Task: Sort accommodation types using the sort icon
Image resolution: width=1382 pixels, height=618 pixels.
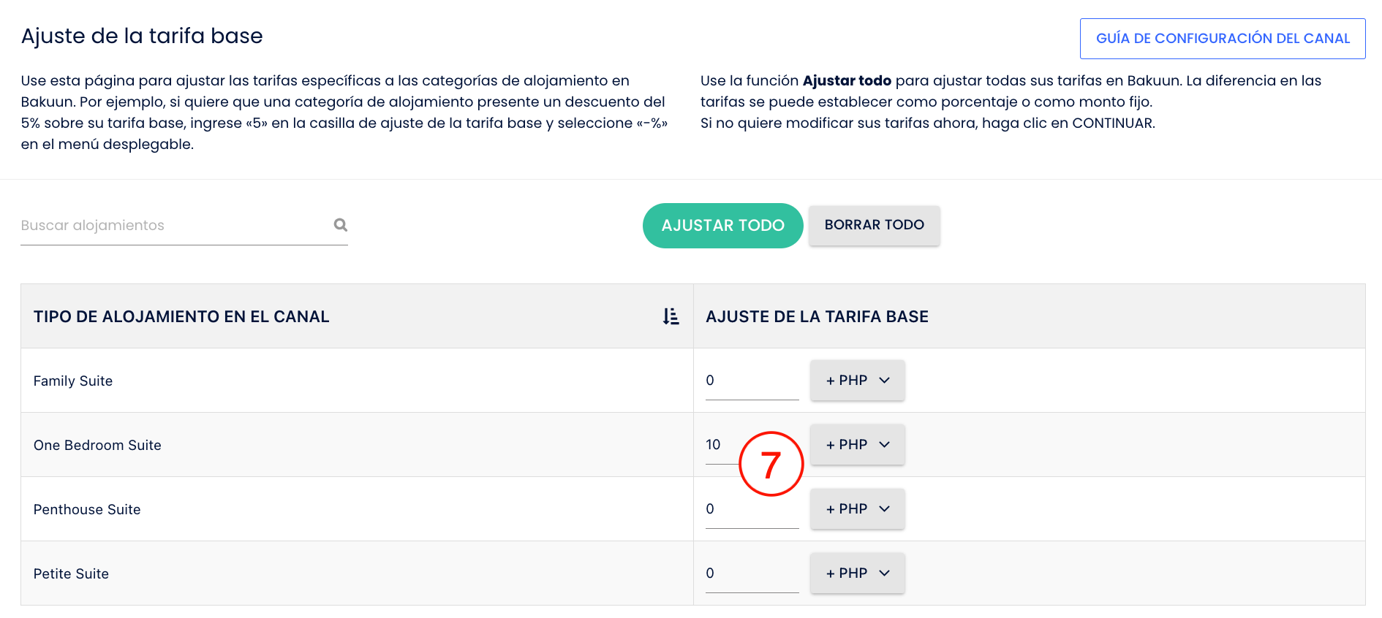Action: coord(671,316)
